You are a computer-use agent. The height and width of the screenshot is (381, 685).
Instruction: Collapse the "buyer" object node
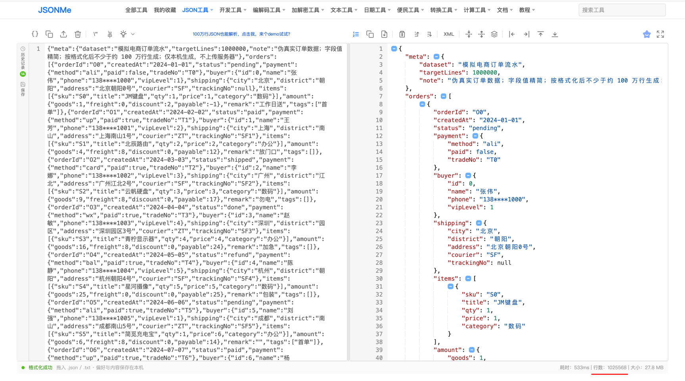tap(468, 175)
